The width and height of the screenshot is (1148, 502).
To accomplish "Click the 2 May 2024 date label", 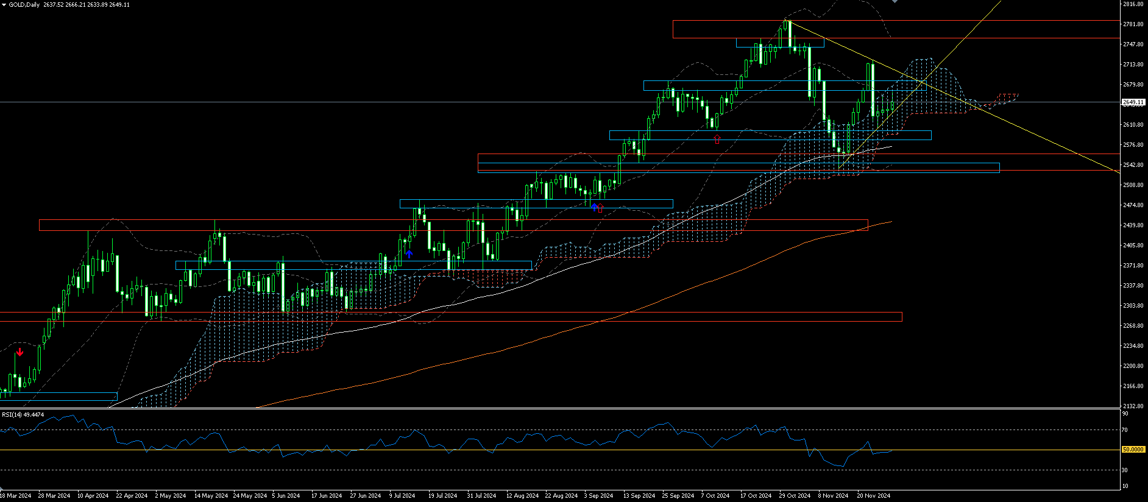I will click(x=171, y=496).
